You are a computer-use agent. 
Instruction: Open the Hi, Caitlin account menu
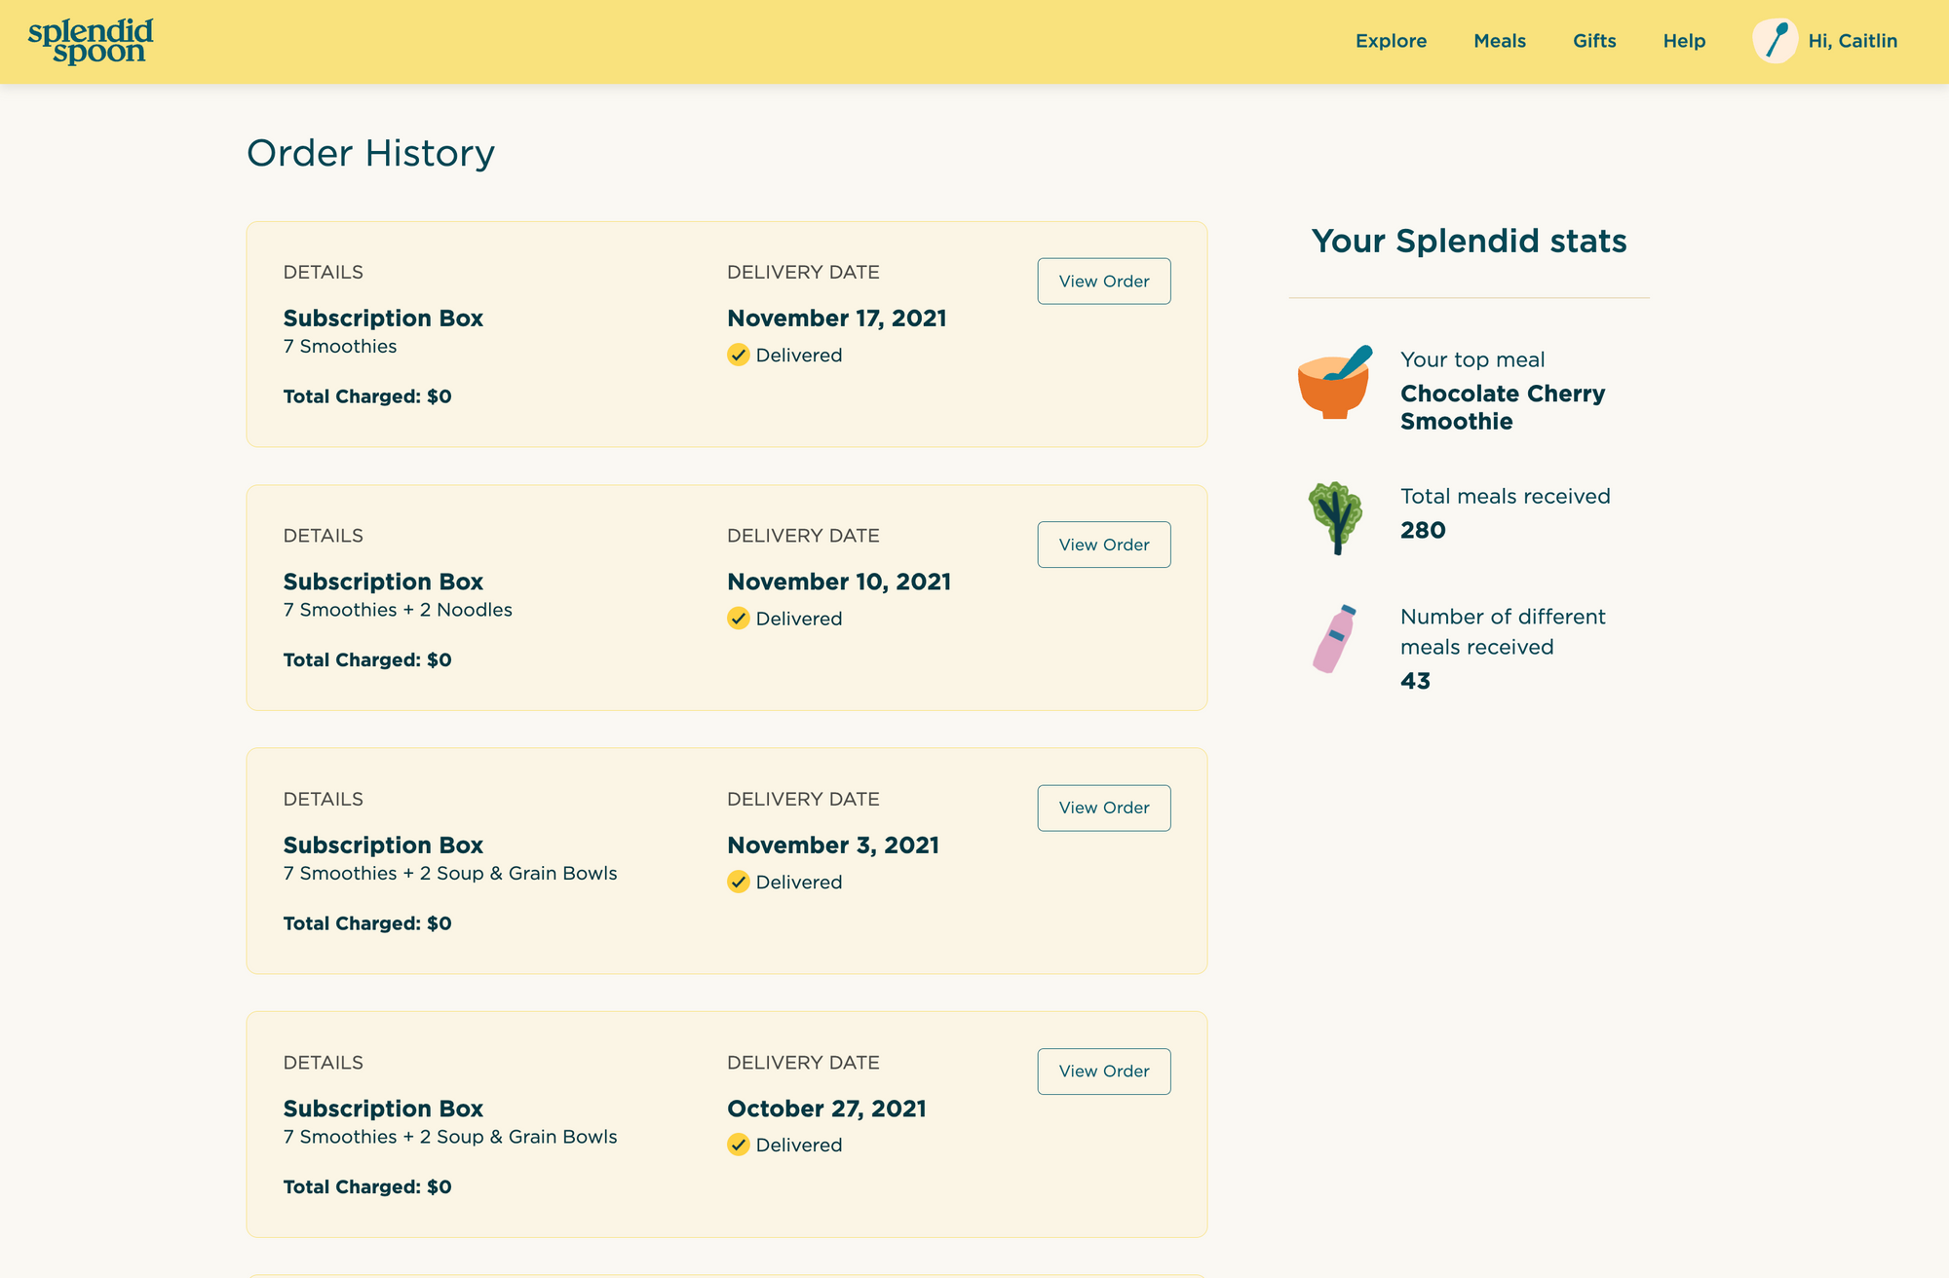coord(1853,41)
